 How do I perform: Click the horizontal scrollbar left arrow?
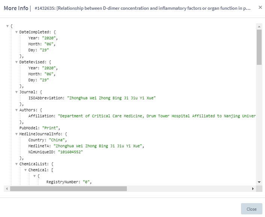click(x=7, y=189)
